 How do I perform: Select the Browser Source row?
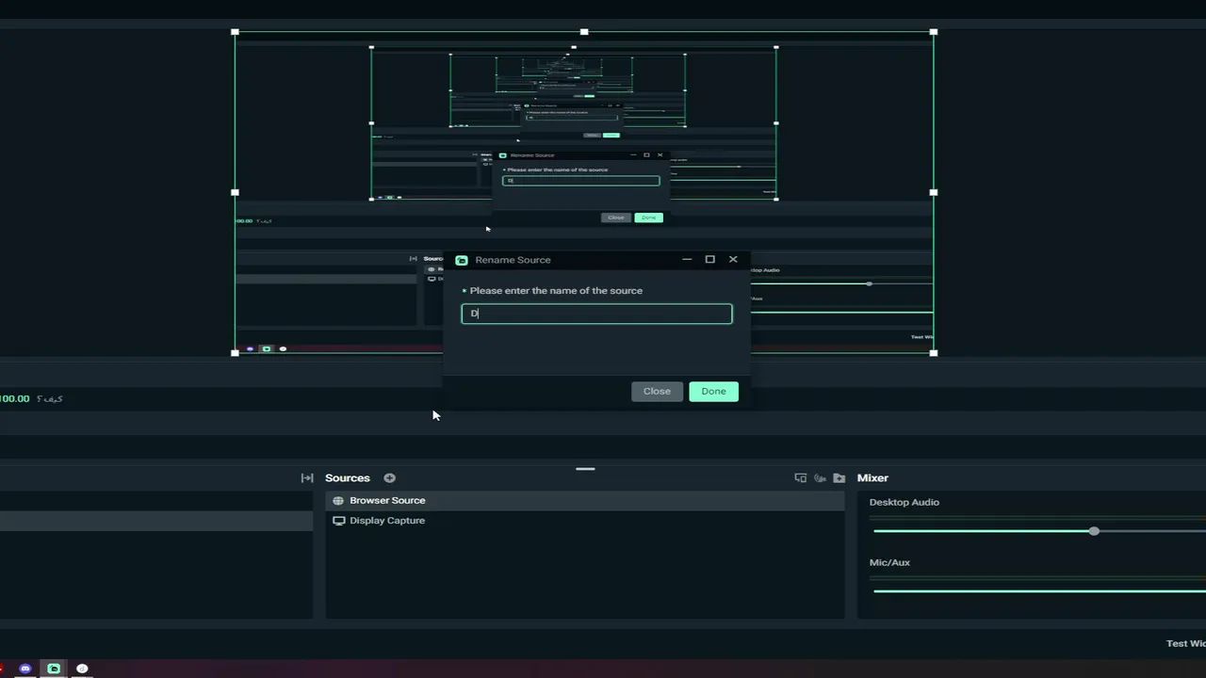(x=585, y=500)
